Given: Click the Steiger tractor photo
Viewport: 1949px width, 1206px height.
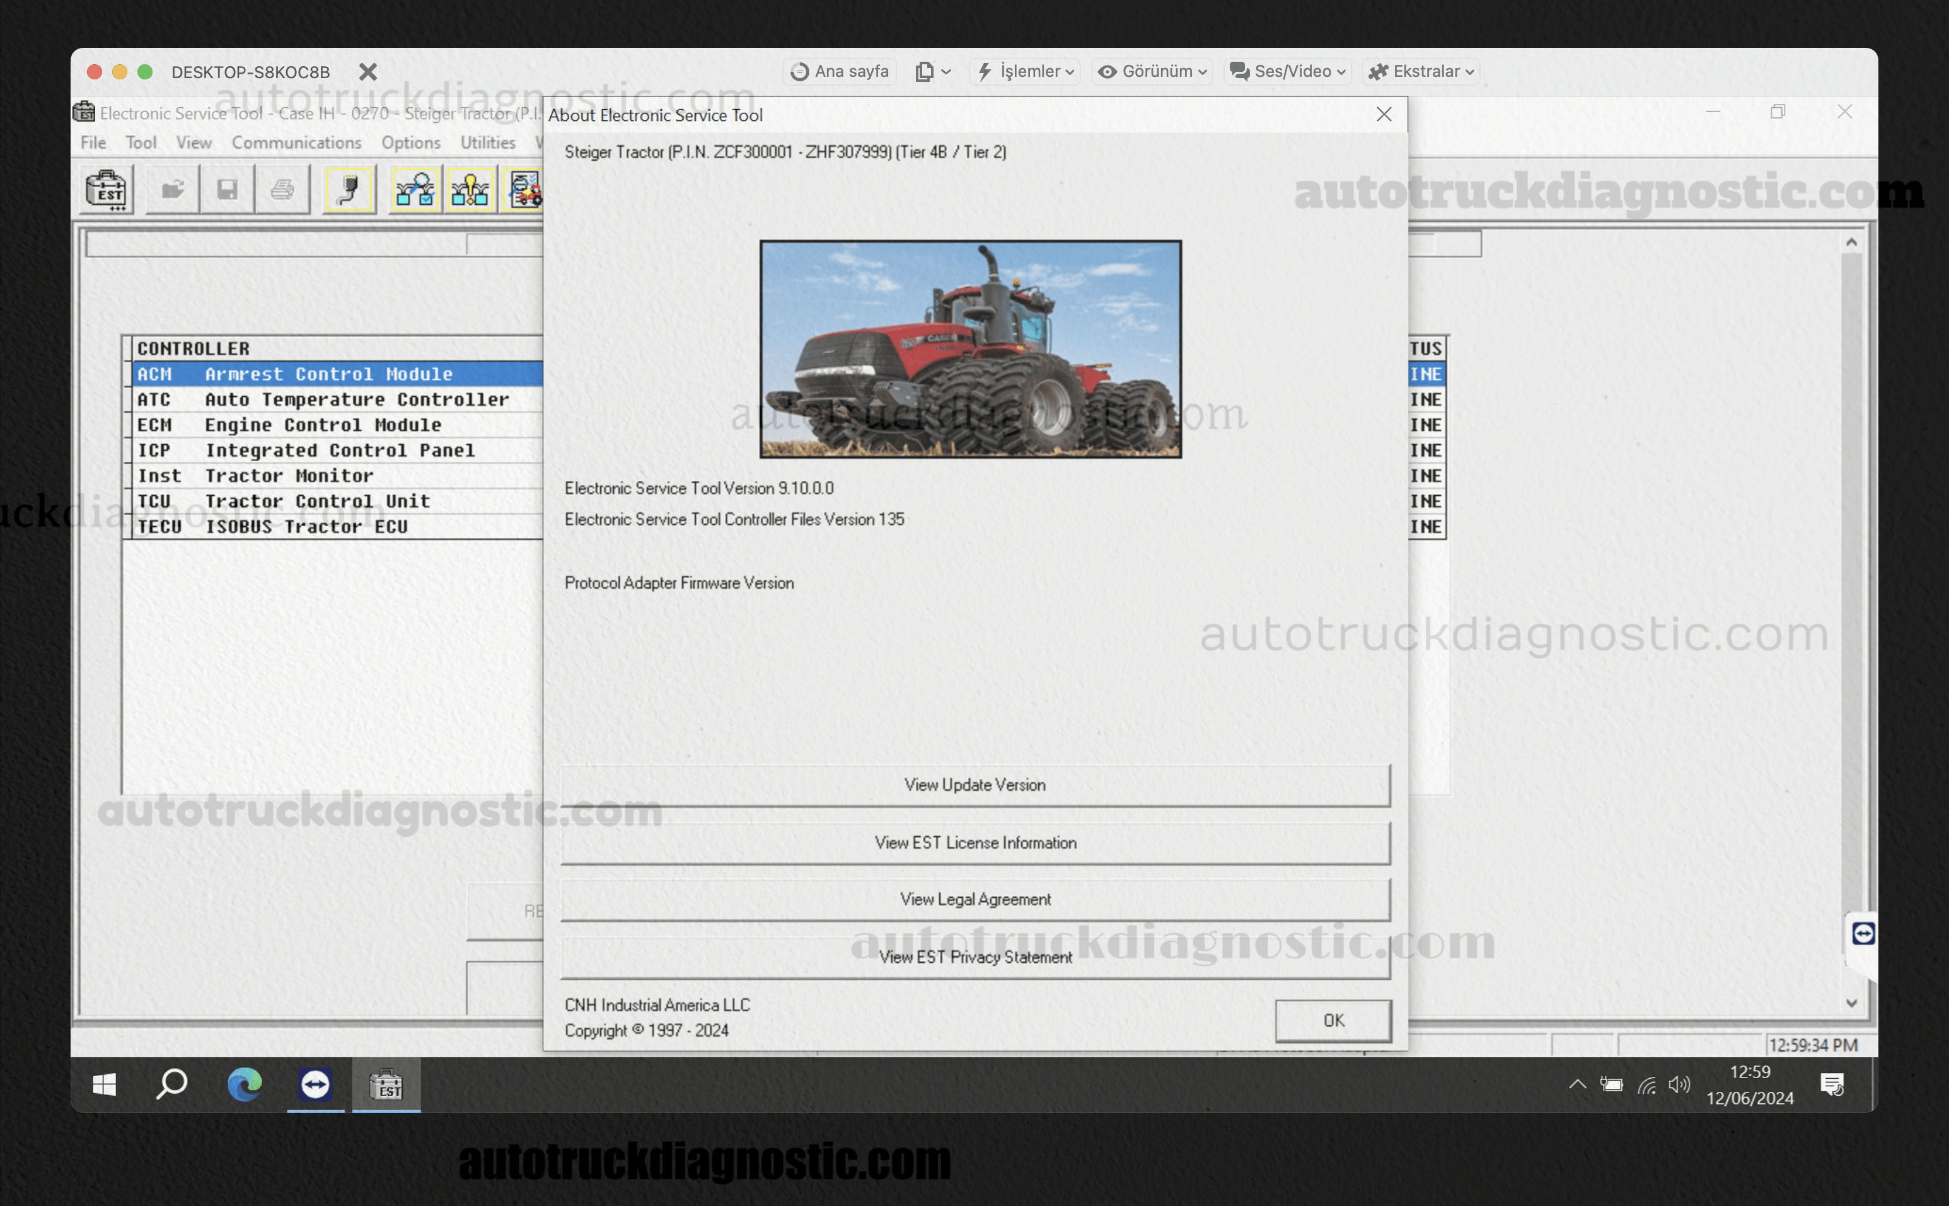Looking at the screenshot, I should point(970,348).
